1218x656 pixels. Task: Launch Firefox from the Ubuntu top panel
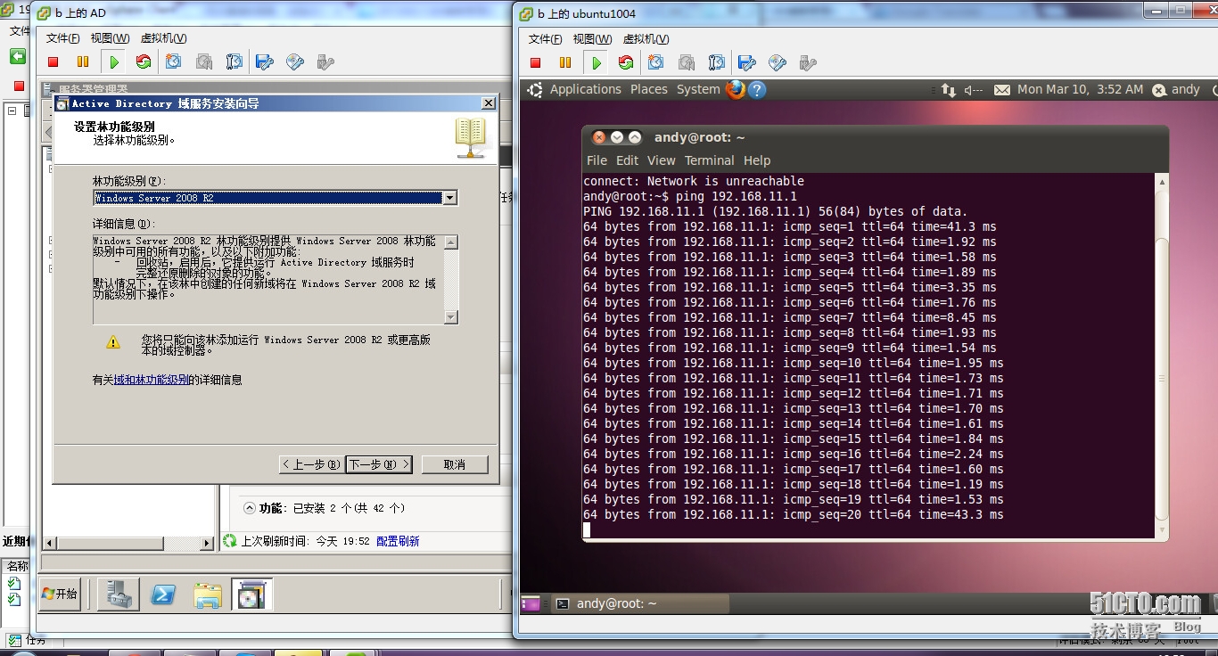click(736, 89)
